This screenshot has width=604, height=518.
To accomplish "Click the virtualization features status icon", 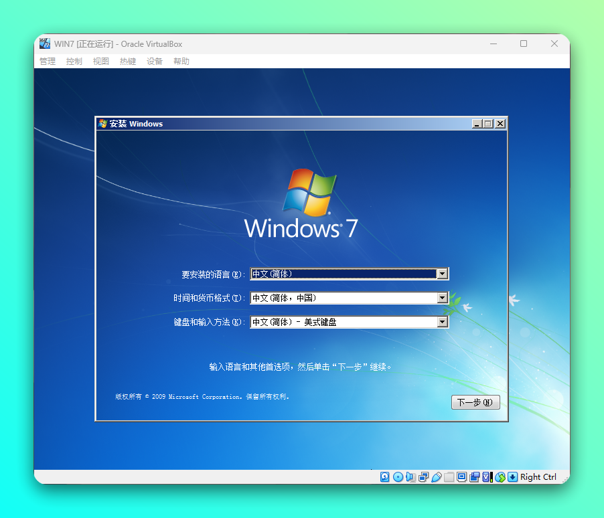I will point(486,477).
